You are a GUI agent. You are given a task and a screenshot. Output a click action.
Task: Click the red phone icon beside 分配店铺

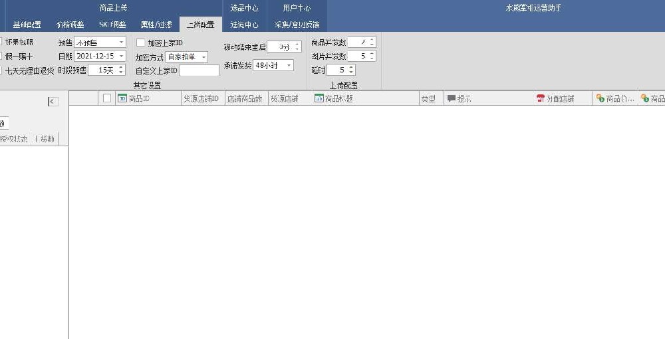tap(540, 99)
